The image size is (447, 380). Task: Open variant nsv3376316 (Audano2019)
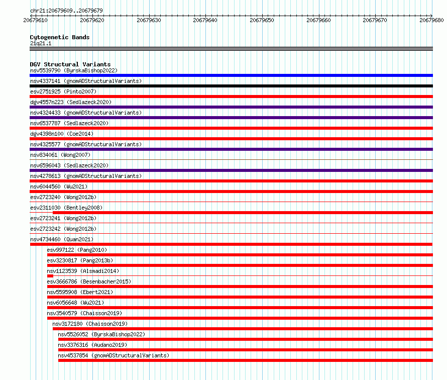(x=92, y=345)
